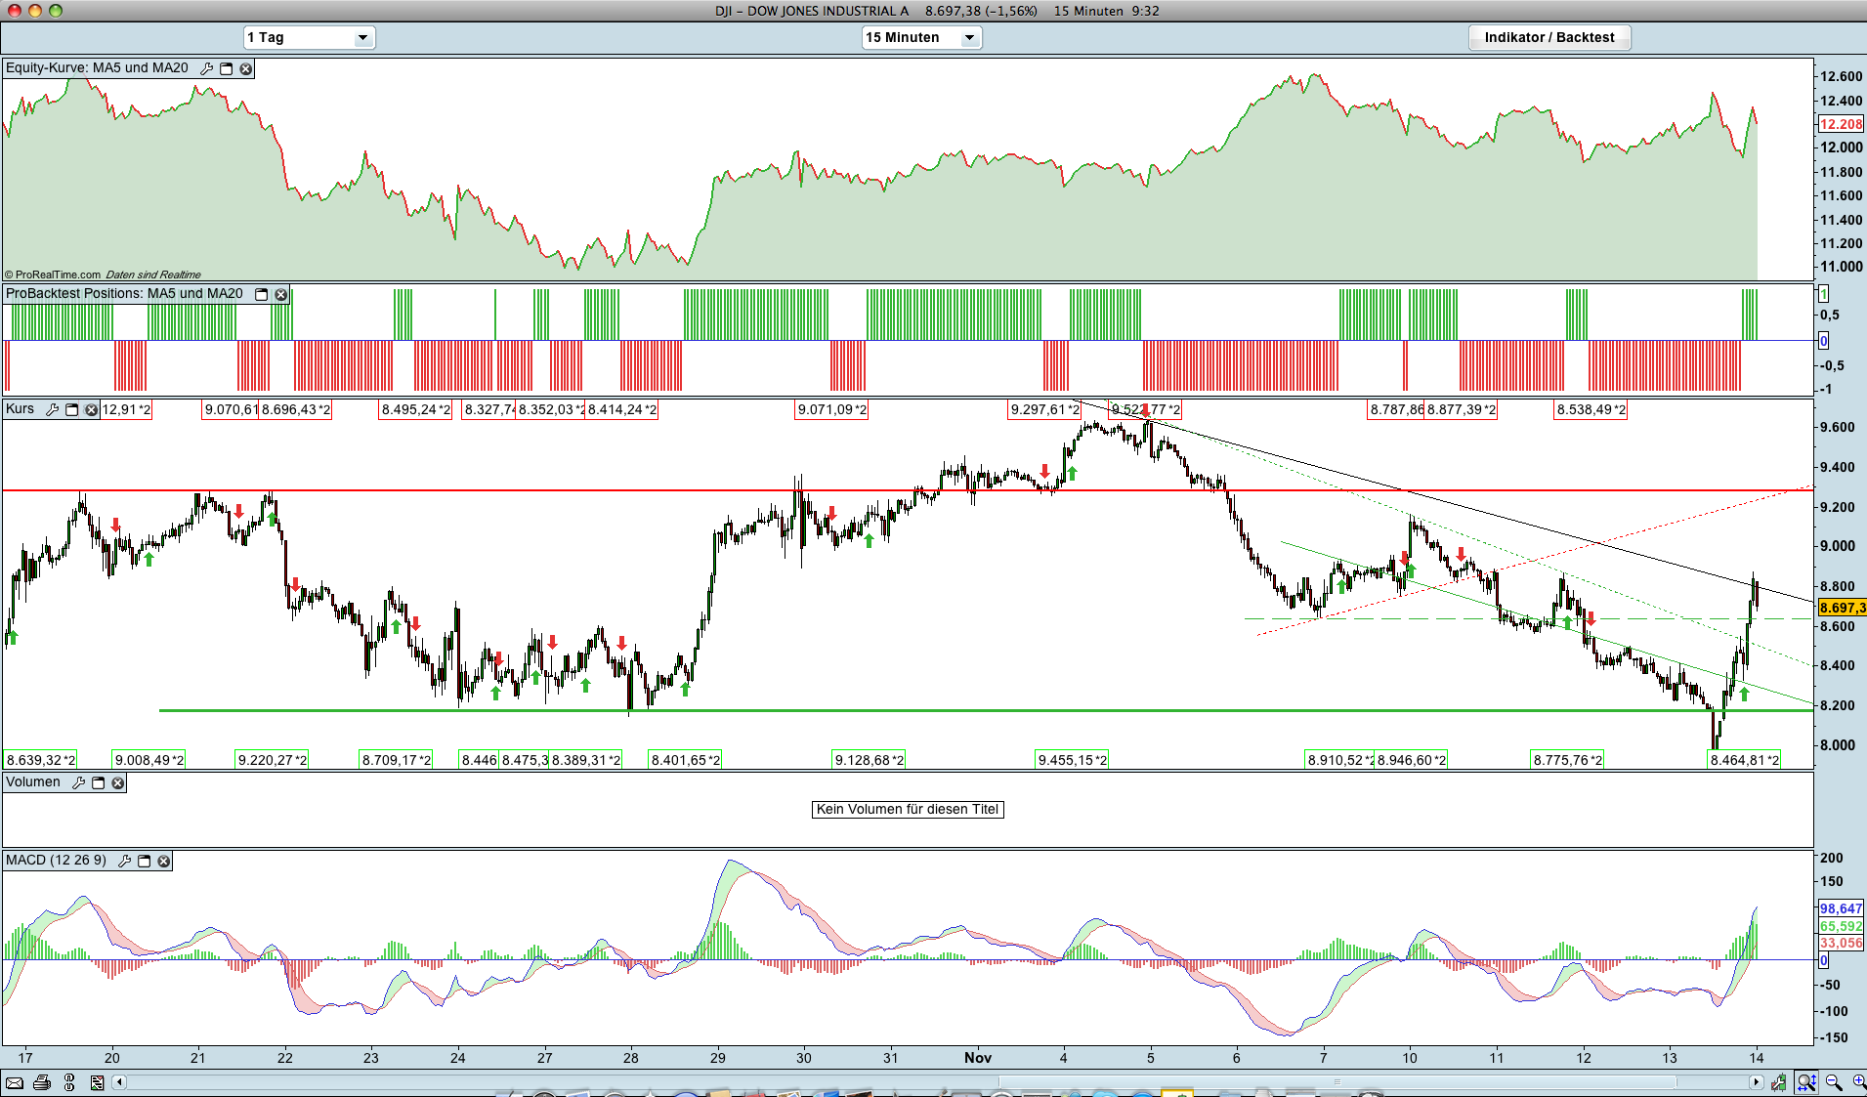Click the 'MACD (12 26 9)' panel title
Image resolution: width=1867 pixels, height=1097 pixels.
click(x=56, y=861)
